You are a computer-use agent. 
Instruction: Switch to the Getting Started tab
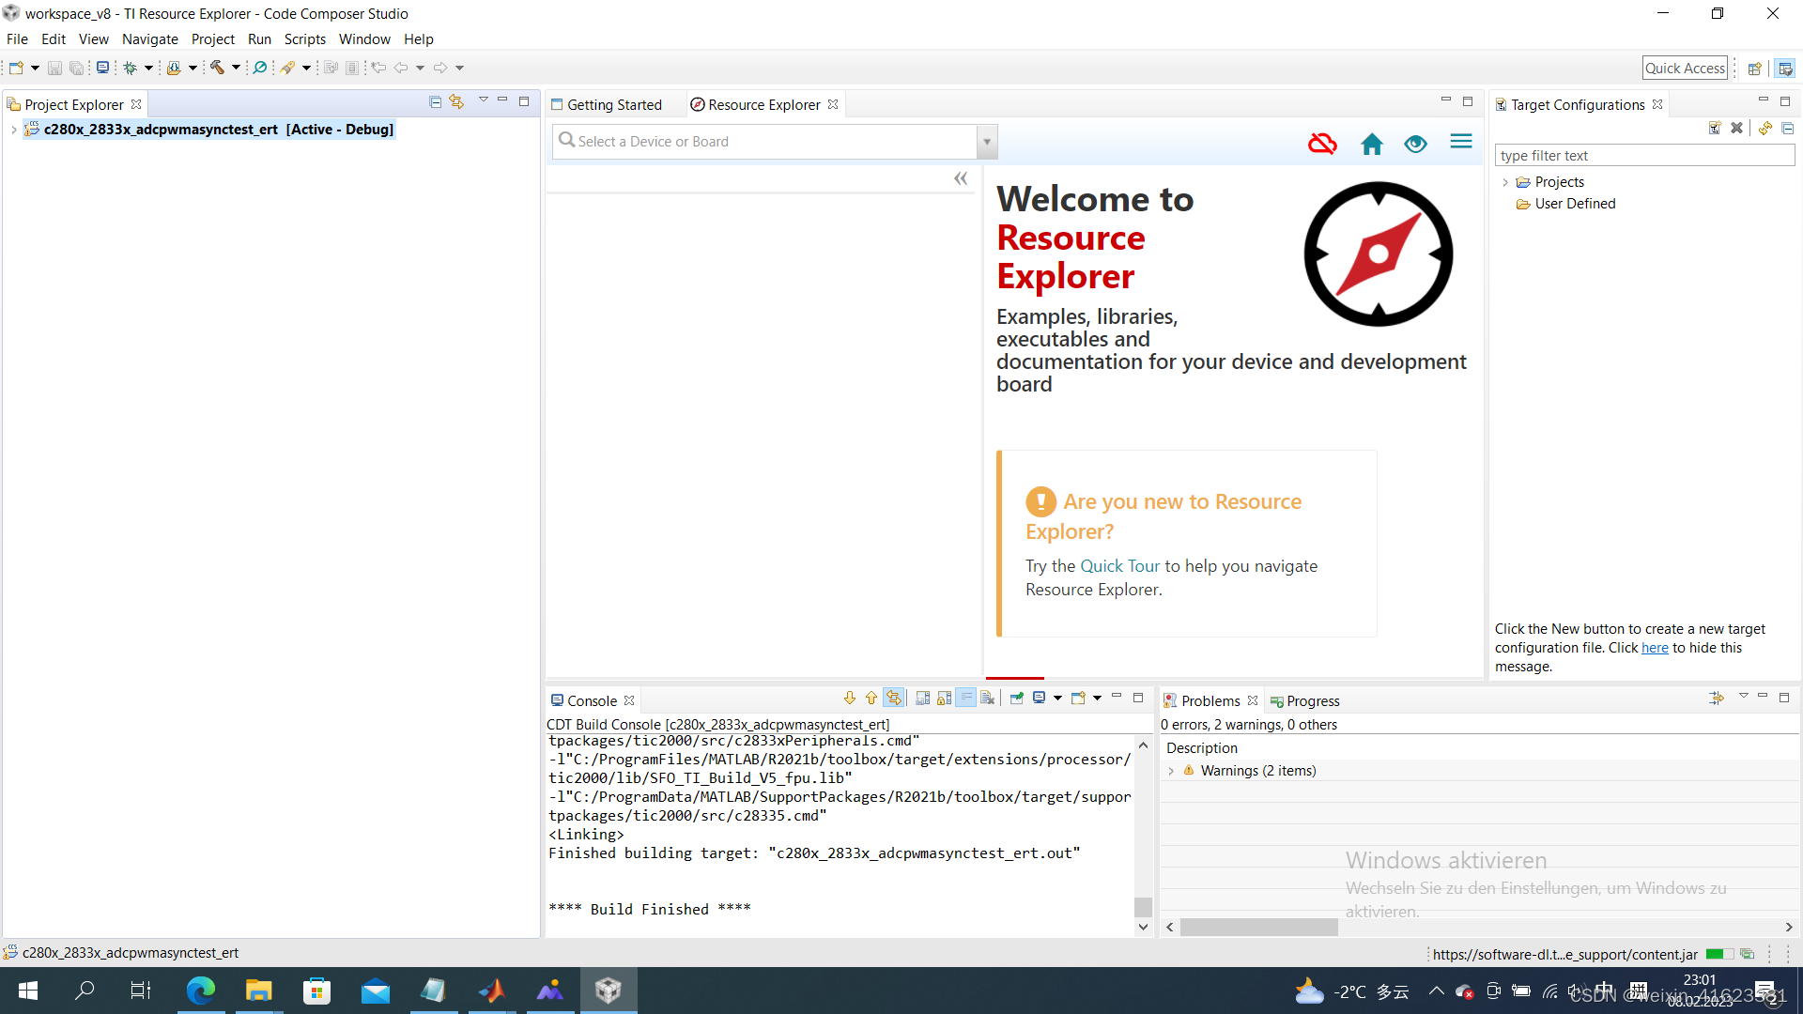613,105
